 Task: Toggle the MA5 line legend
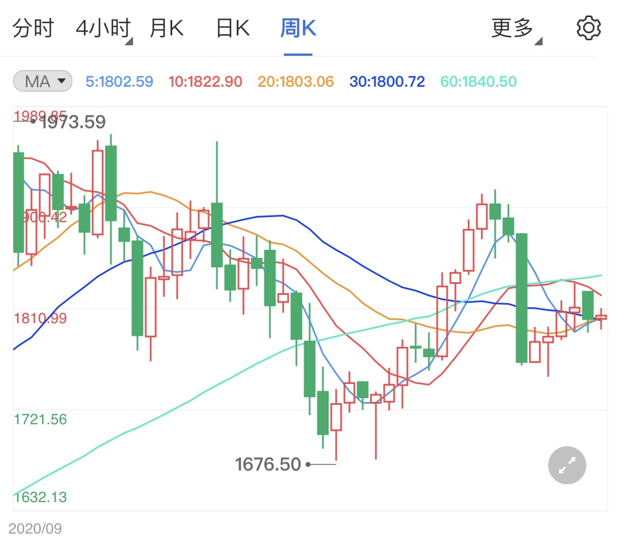(x=119, y=81)
